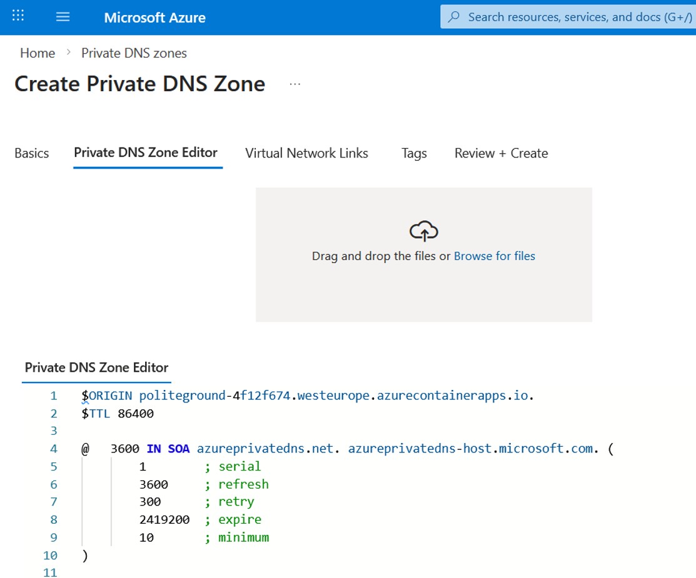The image size is (696, 578).
Task: Open the ellipsis next to Create Private DNS Zone
Action: 295,83
